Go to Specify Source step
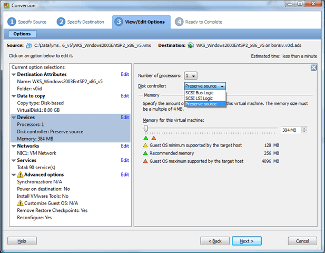Image resolution: width=325 pixels, height=253 pixels. pos(27,22)
